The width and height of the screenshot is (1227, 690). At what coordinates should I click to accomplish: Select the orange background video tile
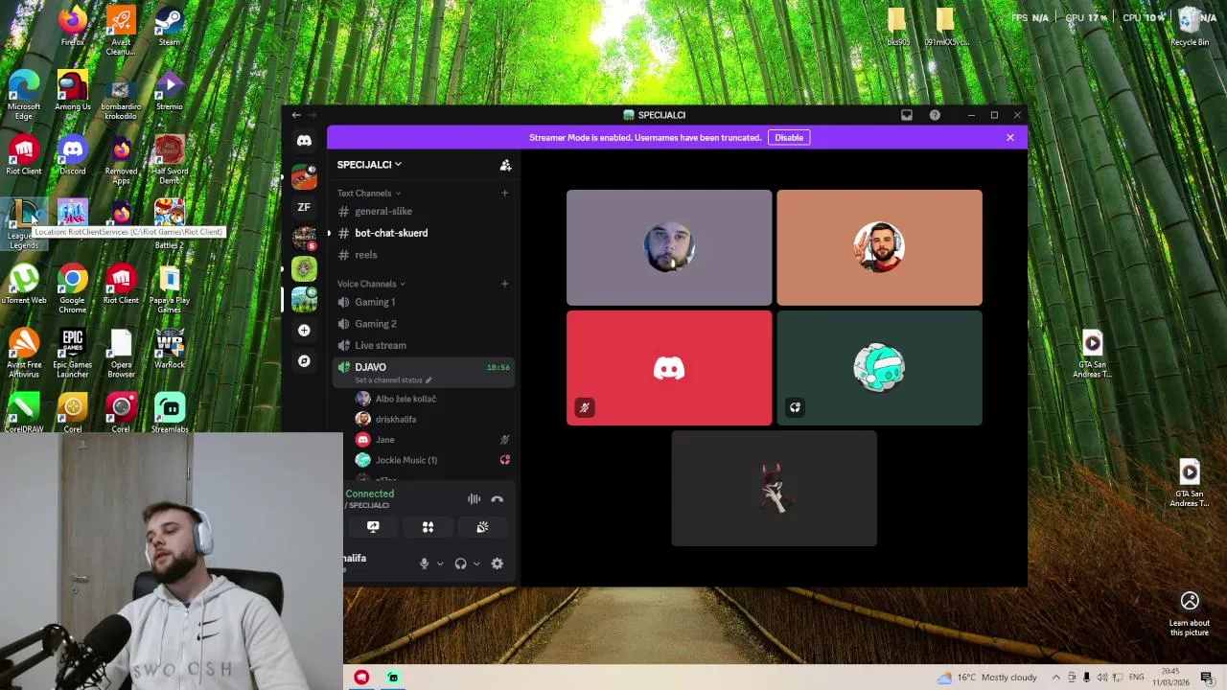point(879,247)
